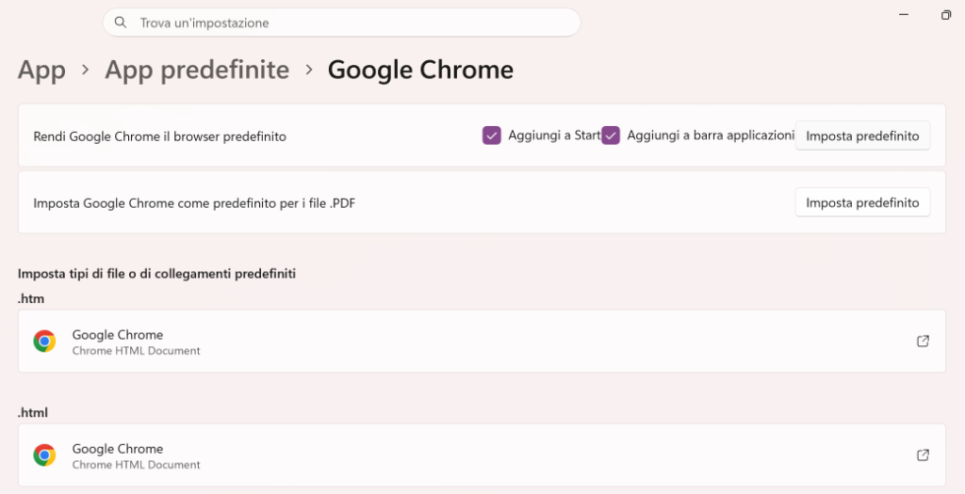Select the Google Chrome entry under .htm
This screenshot has width=965, height=494.
tap(482, 341)
